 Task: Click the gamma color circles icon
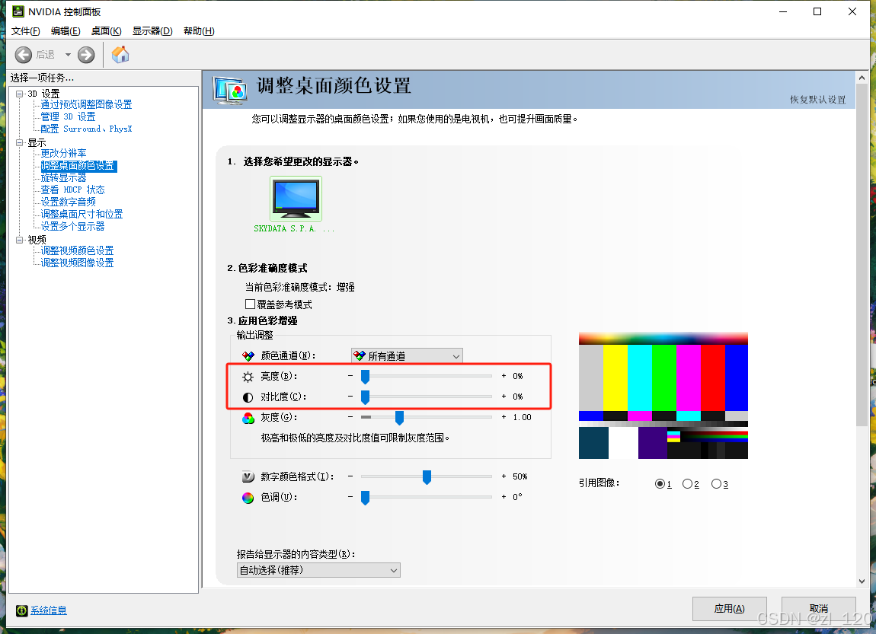(248, 418)
